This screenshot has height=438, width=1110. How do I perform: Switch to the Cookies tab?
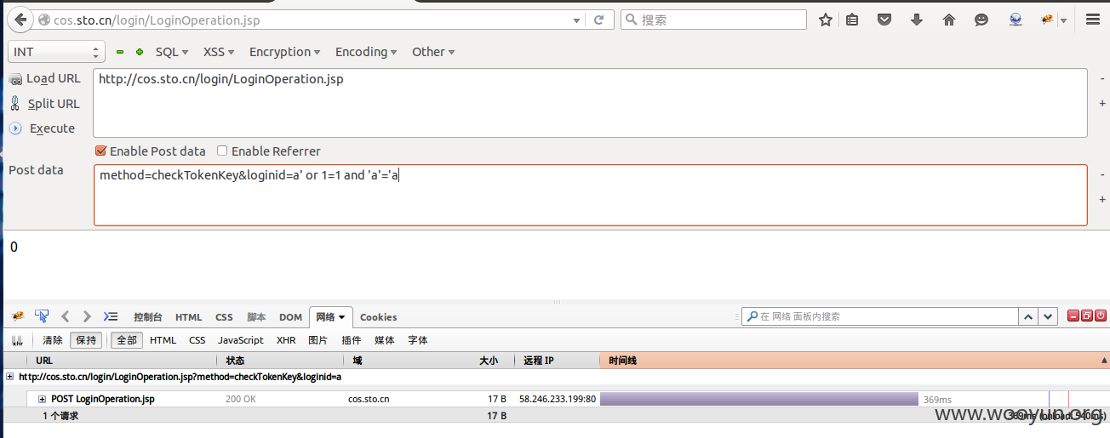pyautogui.click(x=379, y=317)
